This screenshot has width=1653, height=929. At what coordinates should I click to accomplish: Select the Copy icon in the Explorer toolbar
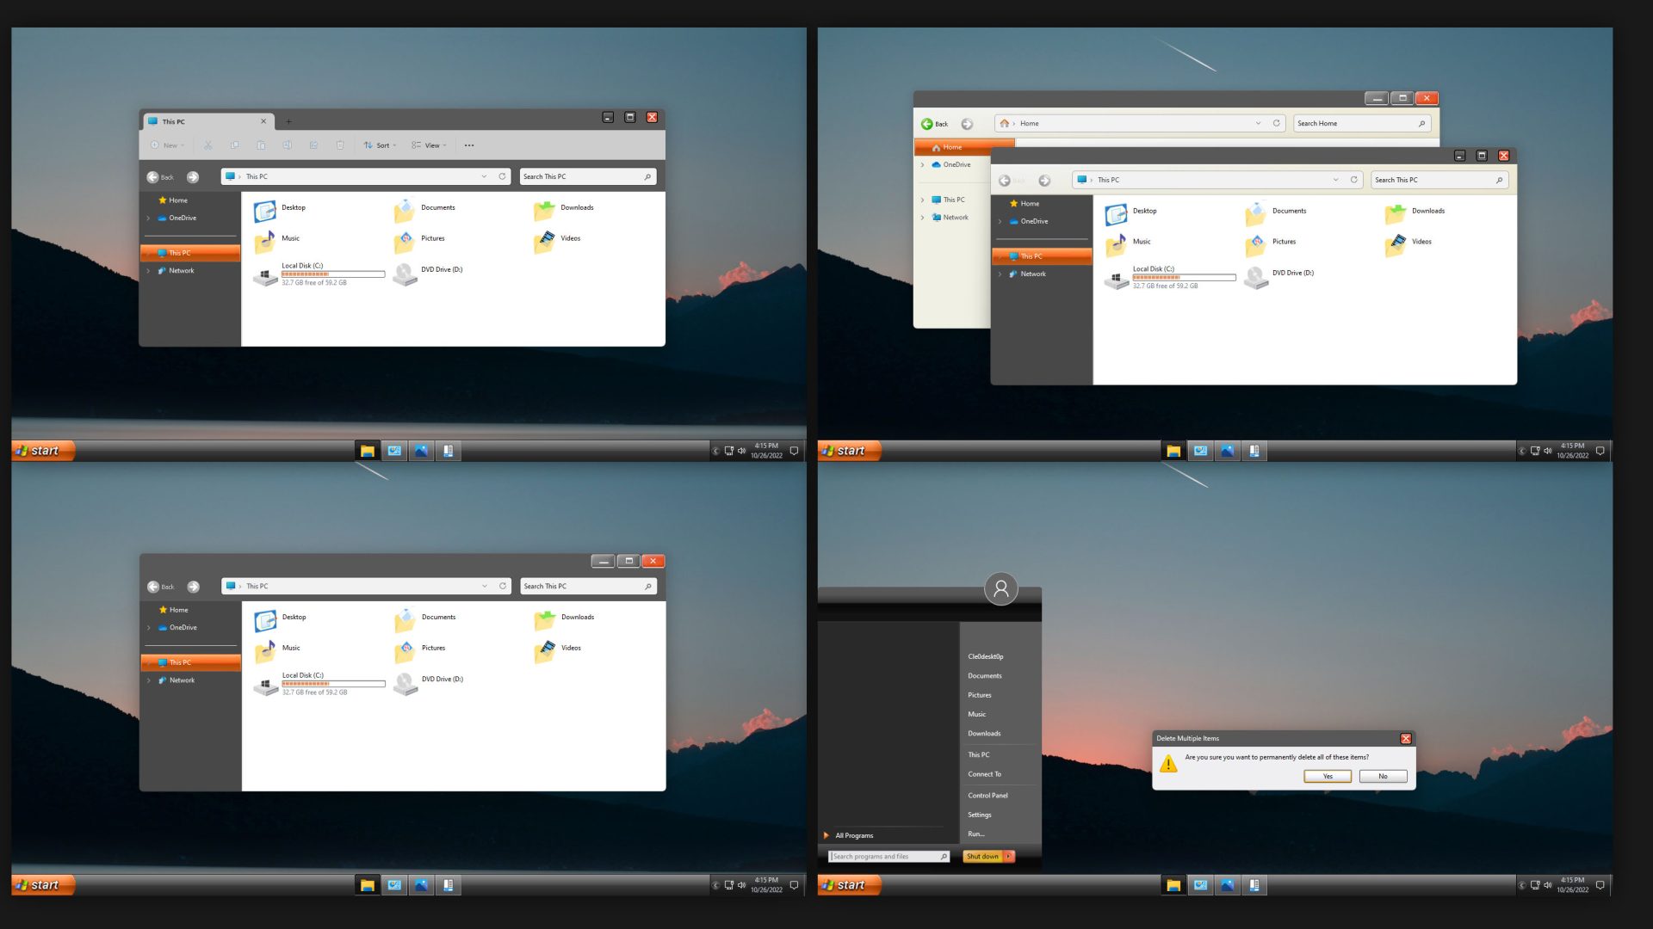pos(234,145)
